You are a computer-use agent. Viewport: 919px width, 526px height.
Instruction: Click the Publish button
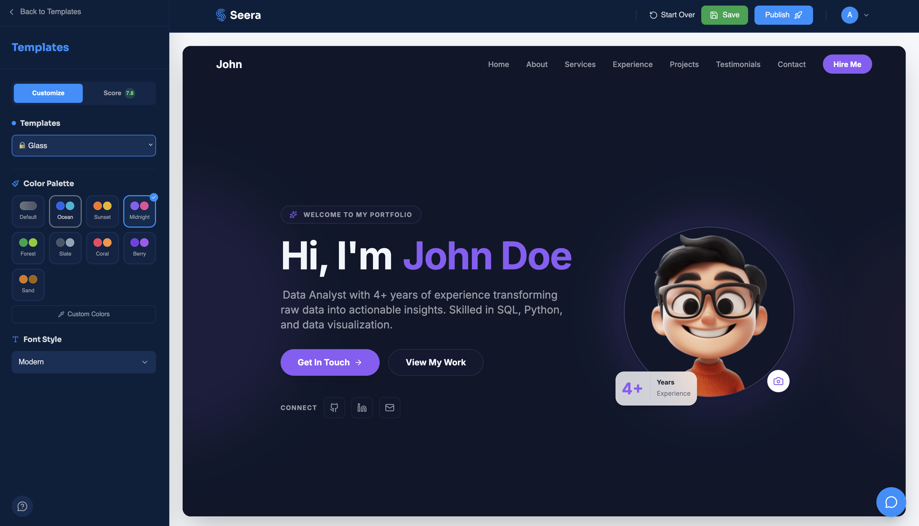(783, 15)
